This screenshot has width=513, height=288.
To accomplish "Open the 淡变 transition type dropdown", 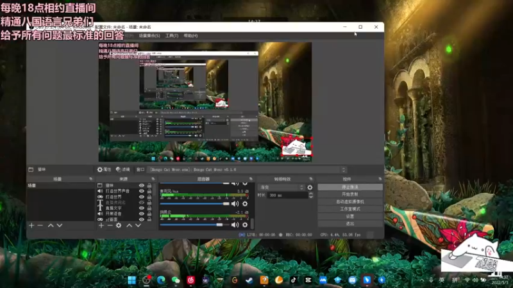I will (282, 188).
